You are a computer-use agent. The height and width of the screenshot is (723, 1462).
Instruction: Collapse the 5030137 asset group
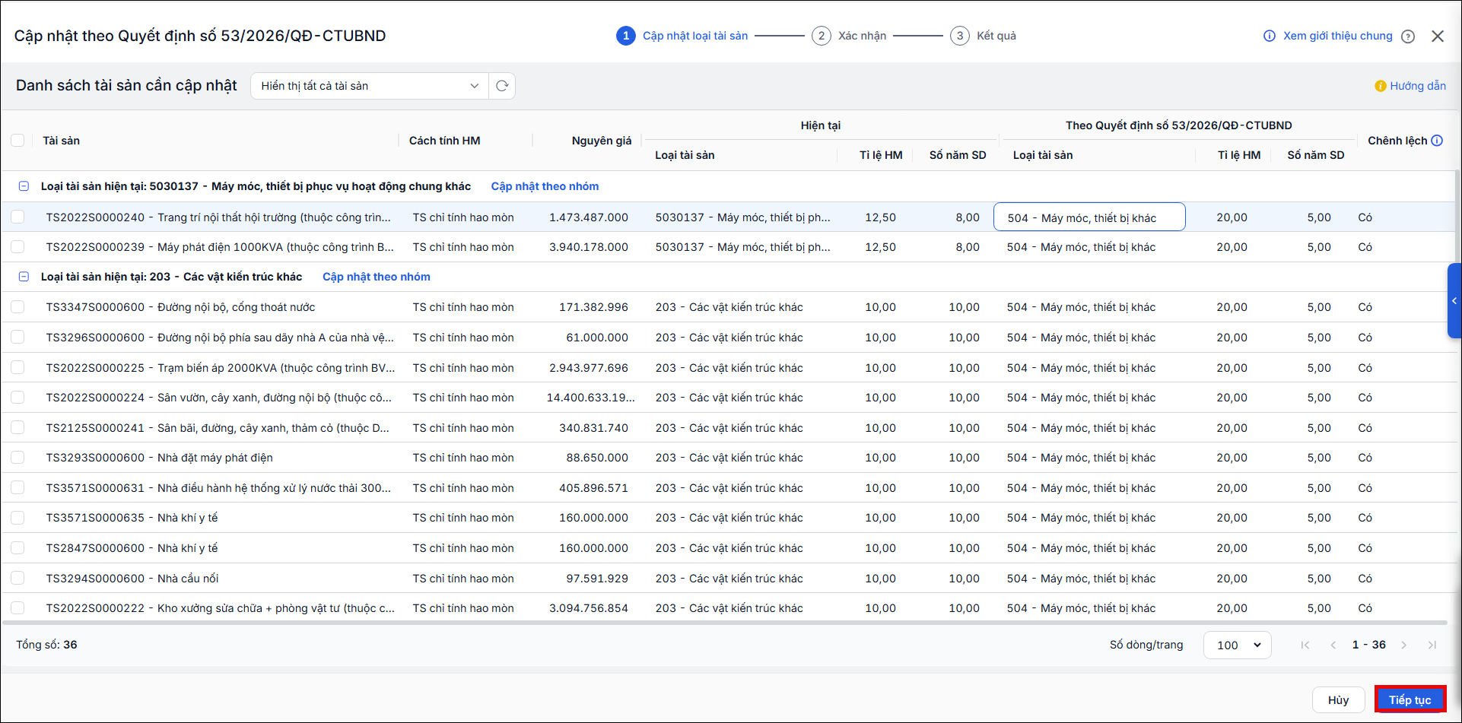[x=24, y=186]
